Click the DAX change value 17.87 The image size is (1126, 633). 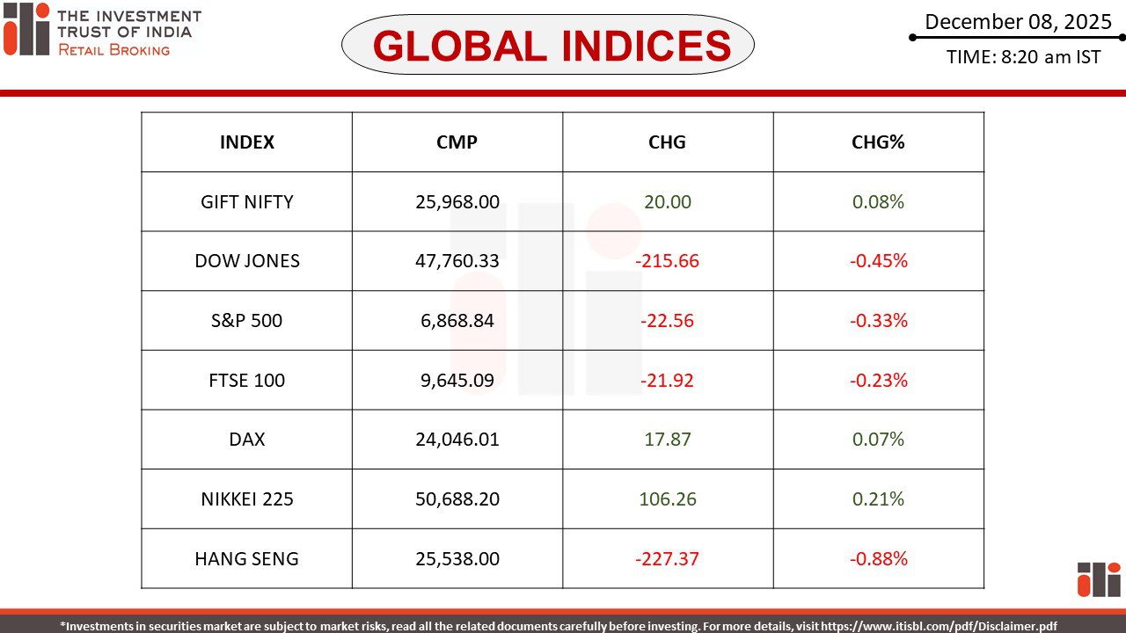point(667,440)
